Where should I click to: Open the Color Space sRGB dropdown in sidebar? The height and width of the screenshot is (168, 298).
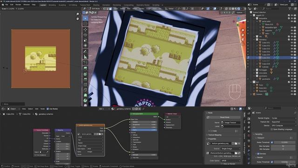[230, 161]
